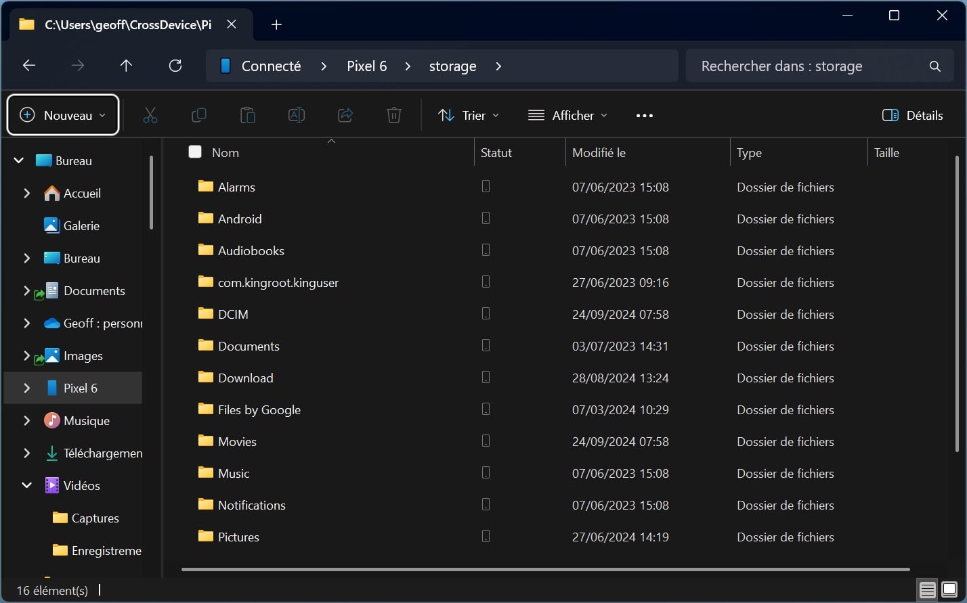Navigate back with the left arrow
967x603 pixels.
click(x=29, y=66)
